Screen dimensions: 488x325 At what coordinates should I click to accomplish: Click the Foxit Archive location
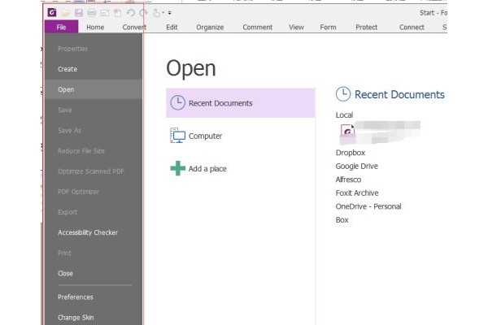(x=357, y=193)
